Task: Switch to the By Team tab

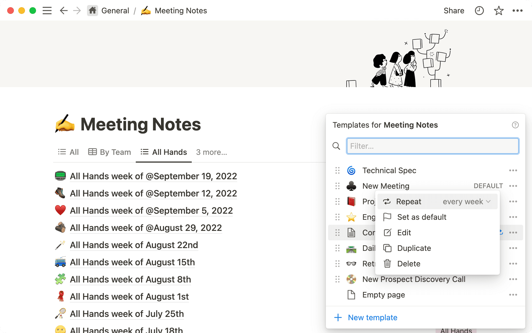Action: point(109,152)
